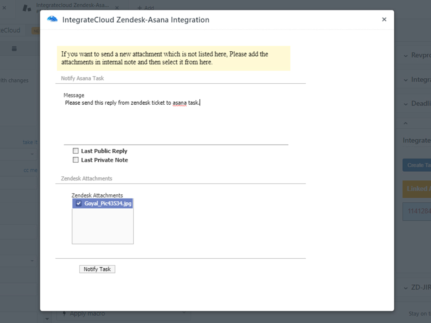The height and width of the screenshot is (323, 431).
Task: Click the X icon in the top-left corner
Action: (5, 8)
